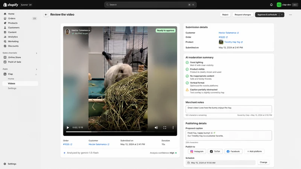Open the Approve & schedule dropdown arrow
The image size is (301, 169).
tap(282, 15)
